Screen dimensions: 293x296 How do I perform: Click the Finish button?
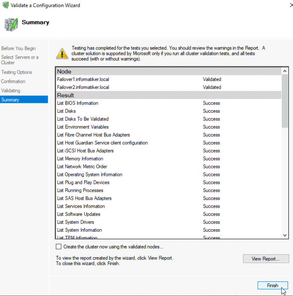point(273,285)
